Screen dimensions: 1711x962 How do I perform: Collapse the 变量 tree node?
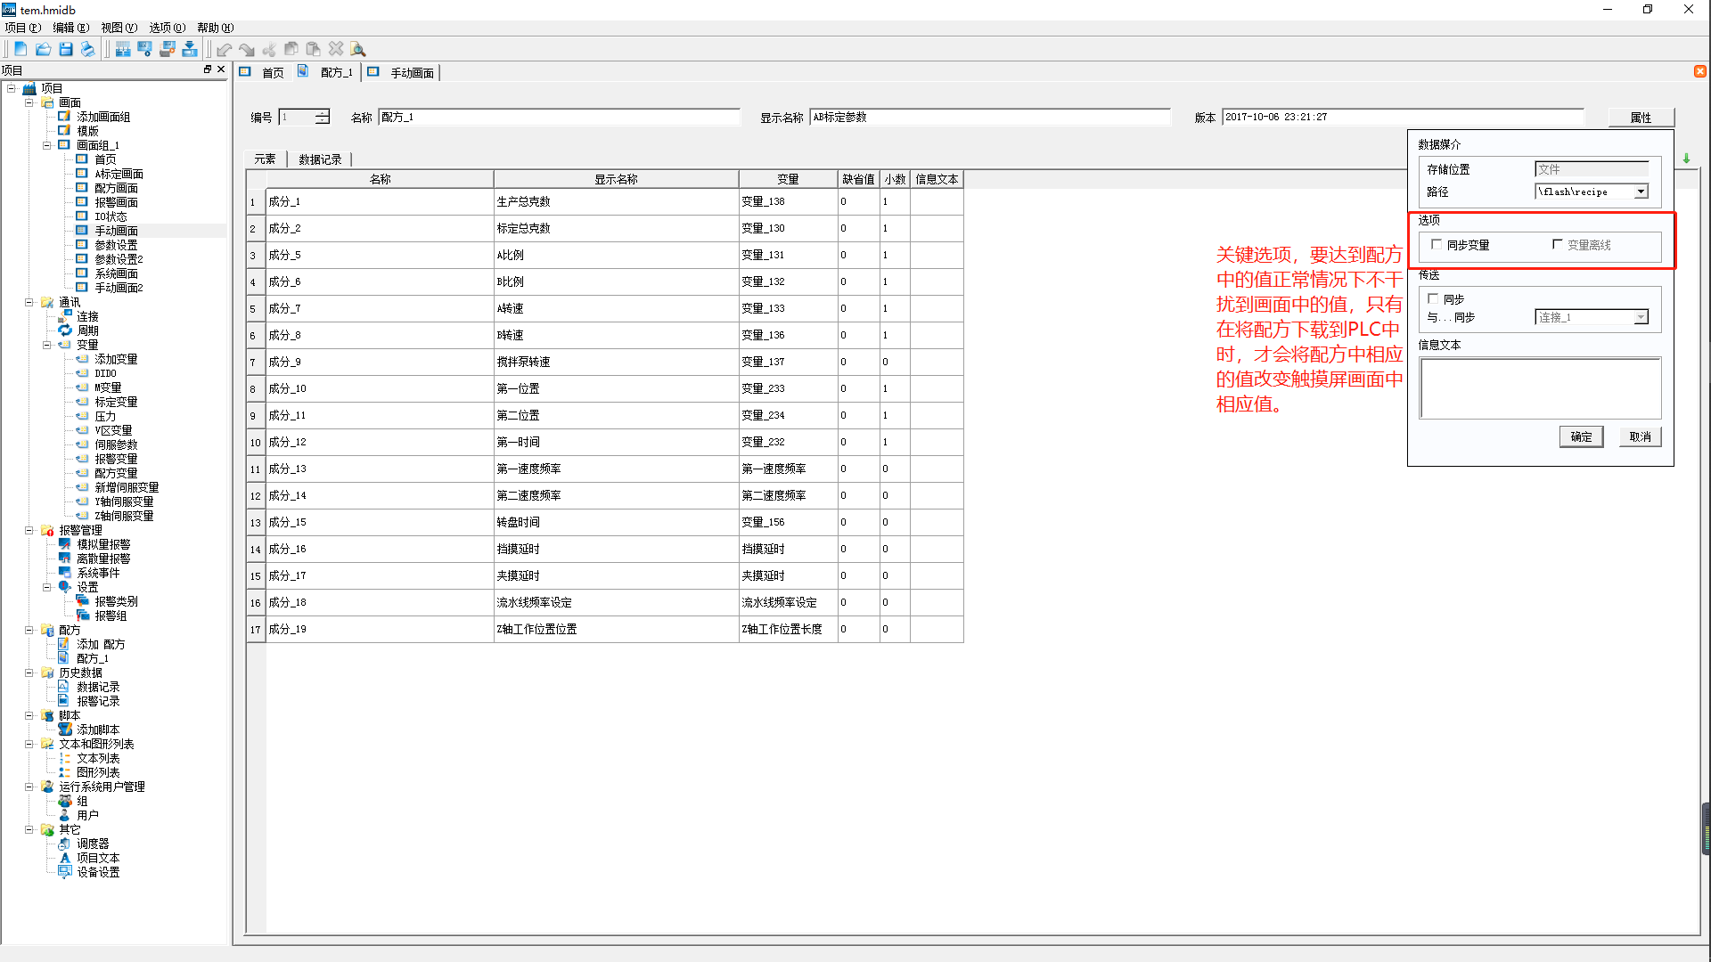[47, 345]
